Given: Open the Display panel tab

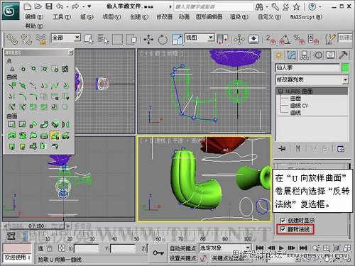Looking at the screenshot, I should [x=330, y=55].
